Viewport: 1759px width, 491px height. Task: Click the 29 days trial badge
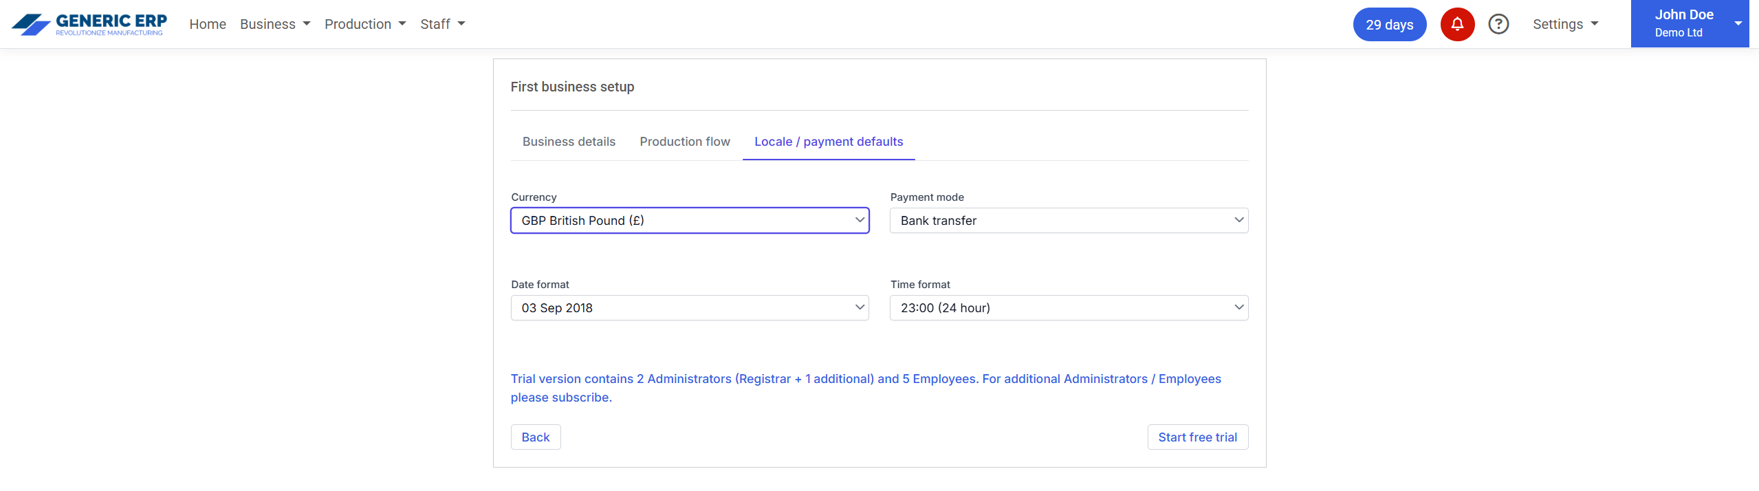[x=1389, y=25]
